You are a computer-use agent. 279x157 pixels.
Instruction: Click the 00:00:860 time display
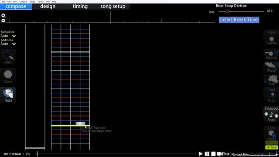pyautogui.click(x=12, y=154)
